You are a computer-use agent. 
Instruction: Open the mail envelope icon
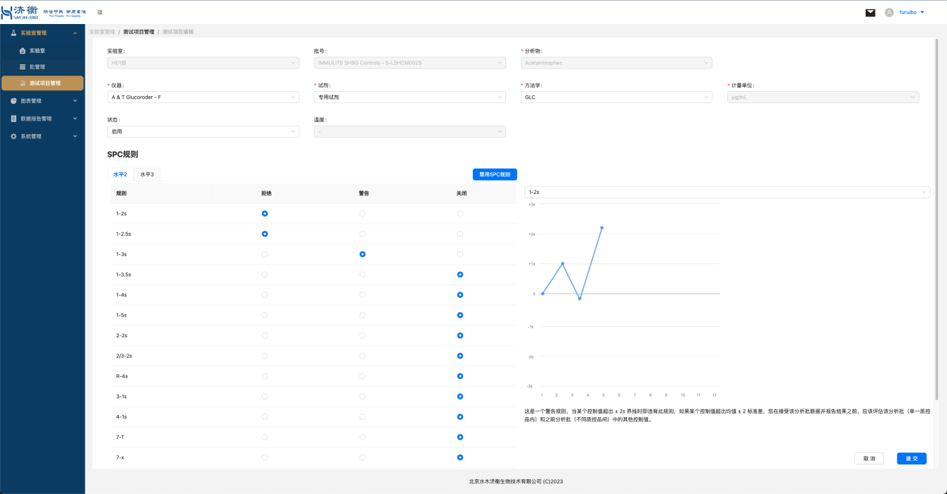870,13
